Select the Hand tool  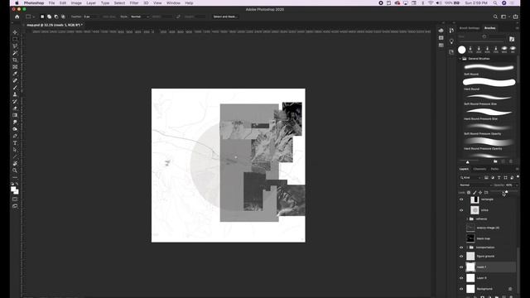point(15,164)
